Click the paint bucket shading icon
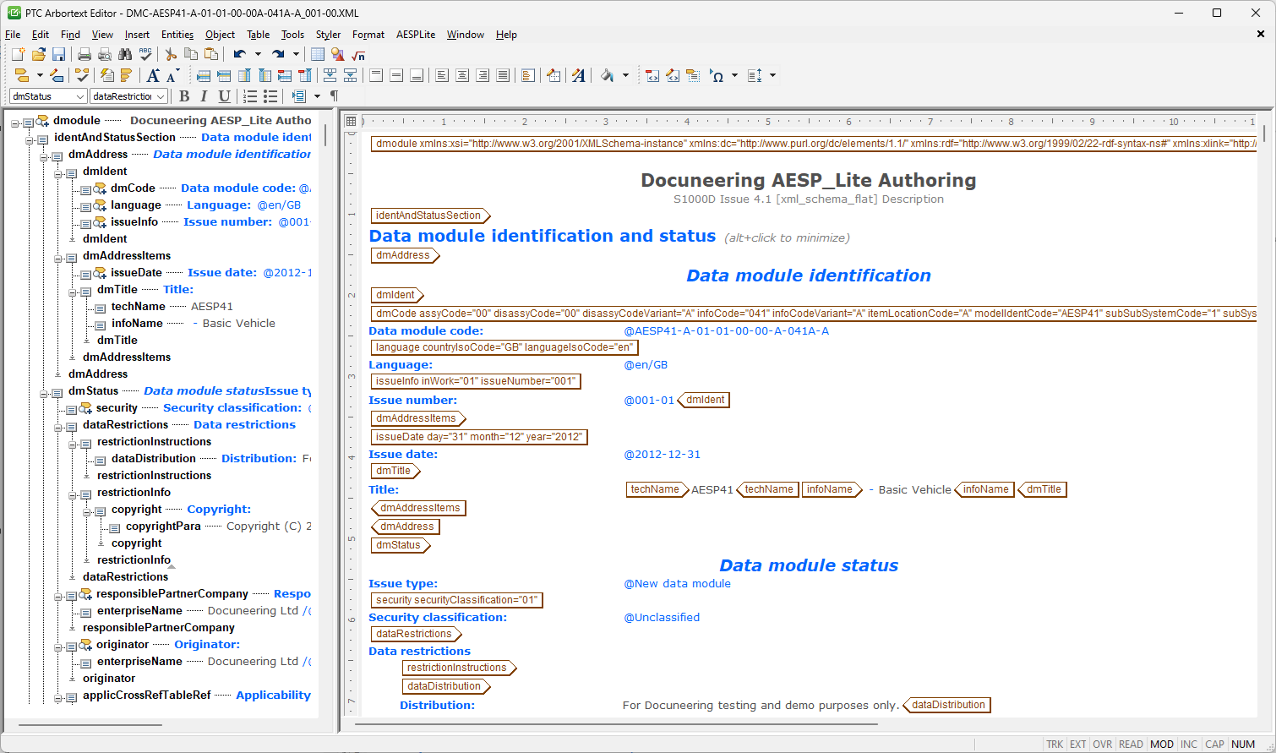 [x=607, y=75]
